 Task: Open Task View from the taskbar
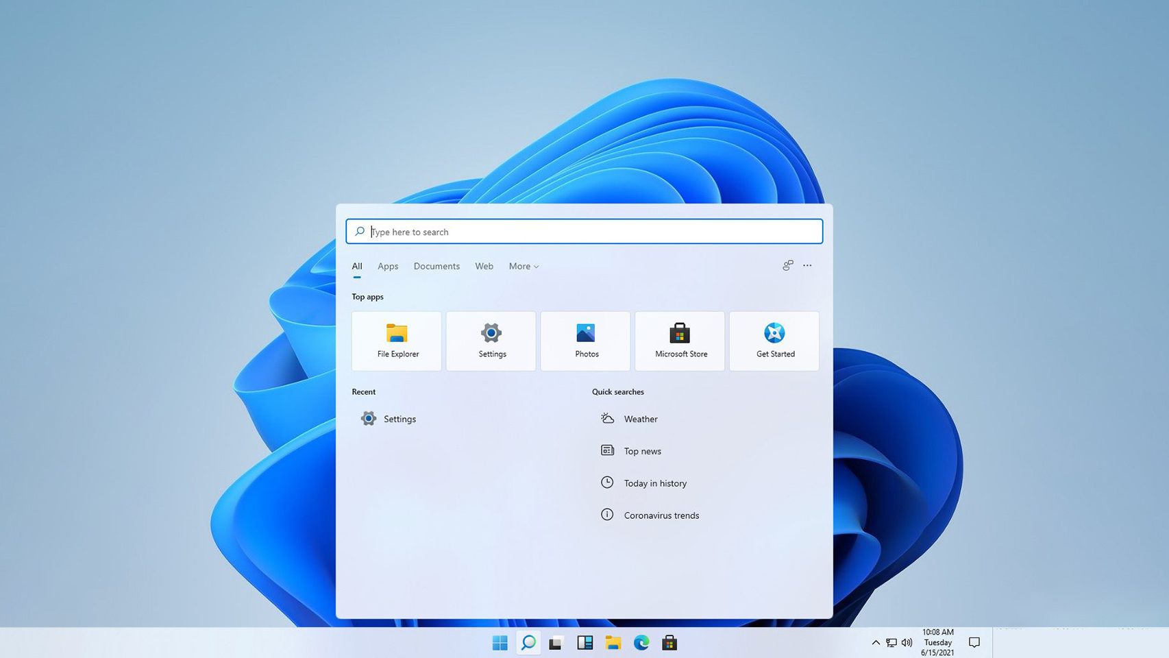[x=556, y=642]
